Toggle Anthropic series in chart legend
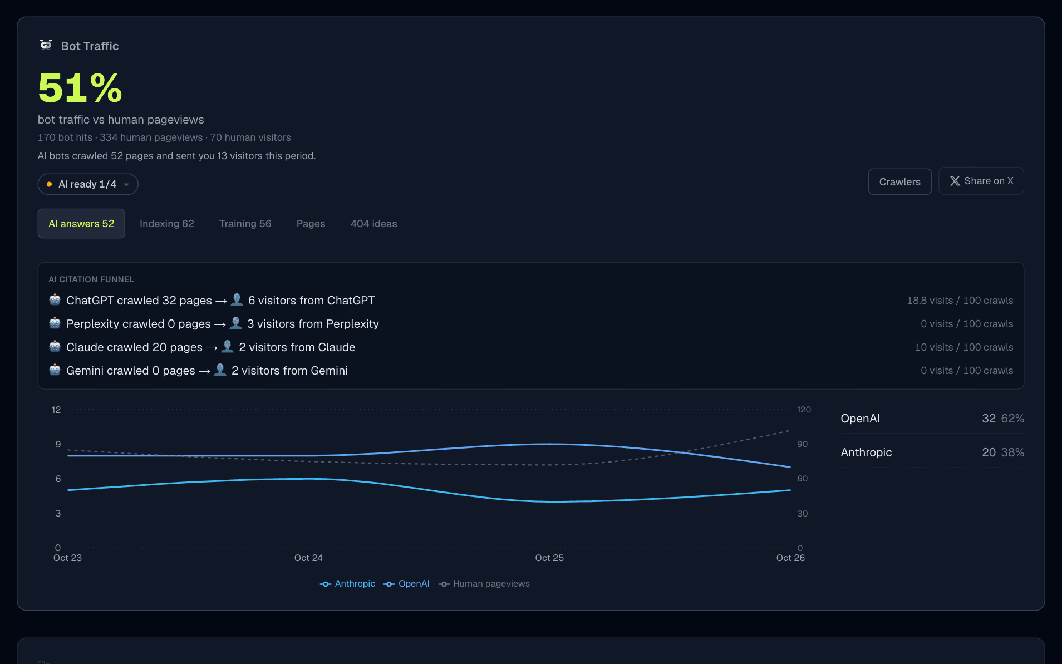Viewport: 1062px width, 664px height. 347,584
